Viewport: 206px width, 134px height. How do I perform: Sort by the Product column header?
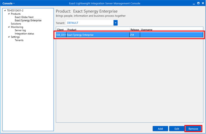click(x=98, y=30)
